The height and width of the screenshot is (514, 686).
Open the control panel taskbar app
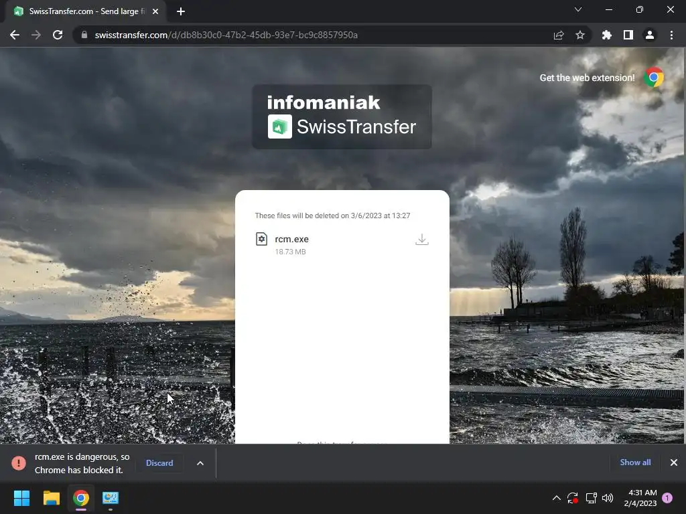point(111,498)
